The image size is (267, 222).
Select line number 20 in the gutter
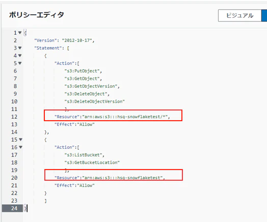14,178
